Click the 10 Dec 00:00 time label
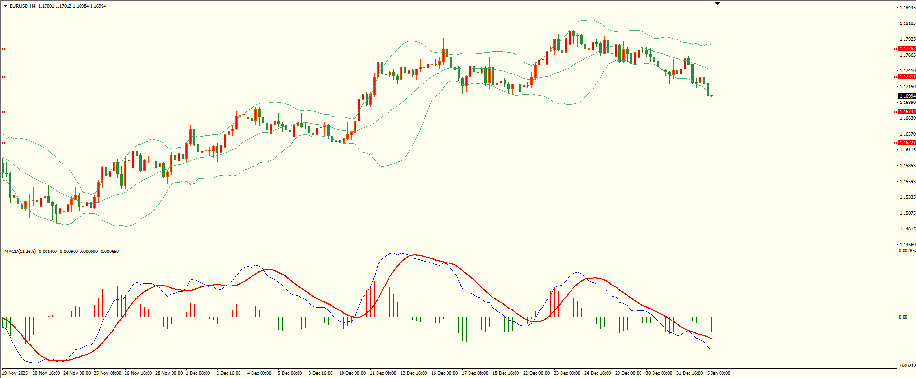 [x=352, y=373]
